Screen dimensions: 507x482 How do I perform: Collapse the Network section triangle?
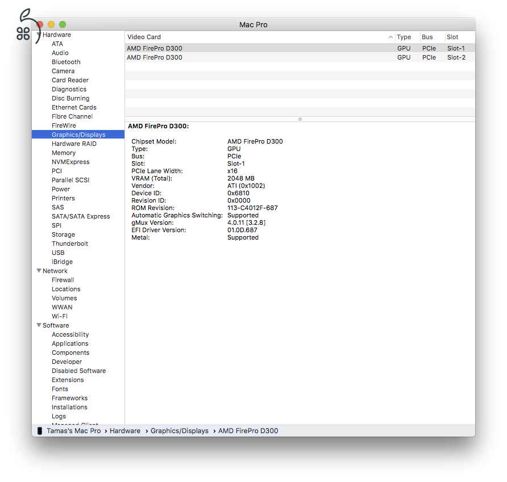(x=39, y=271)
